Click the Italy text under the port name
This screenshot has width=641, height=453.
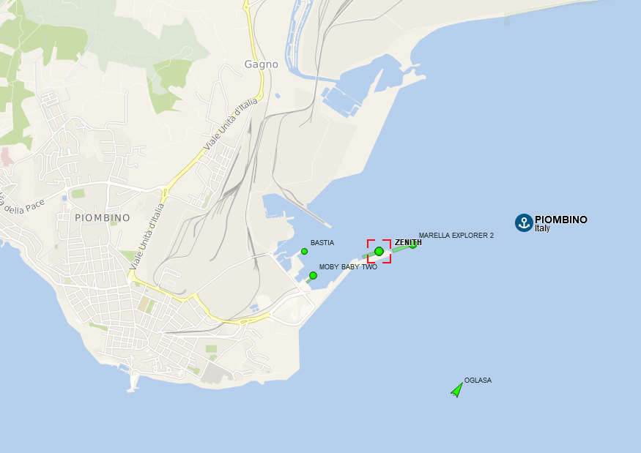(543, 228)
